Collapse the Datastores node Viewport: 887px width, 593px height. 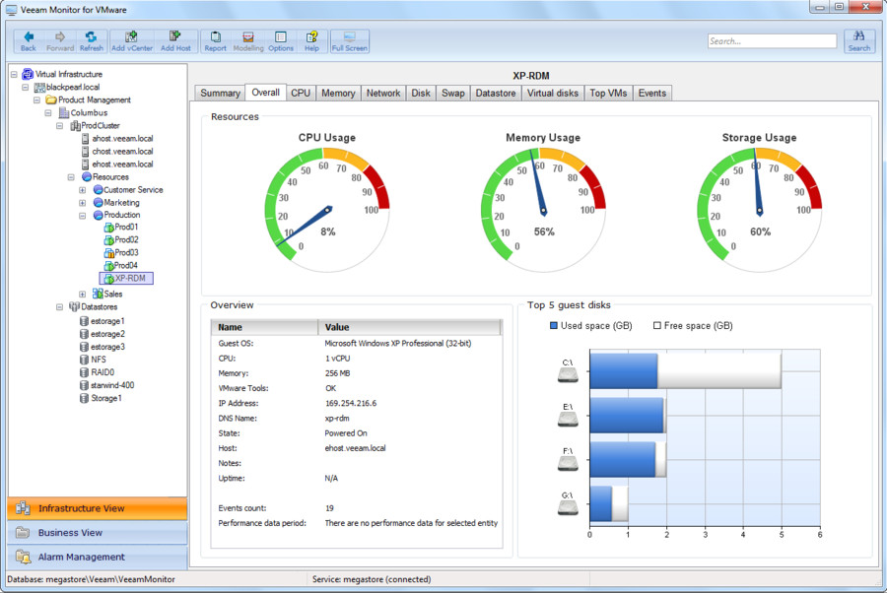pyautogui.click(x=59, y=307)
